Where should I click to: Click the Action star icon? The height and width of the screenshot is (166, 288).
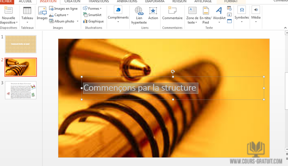(153, 13)
